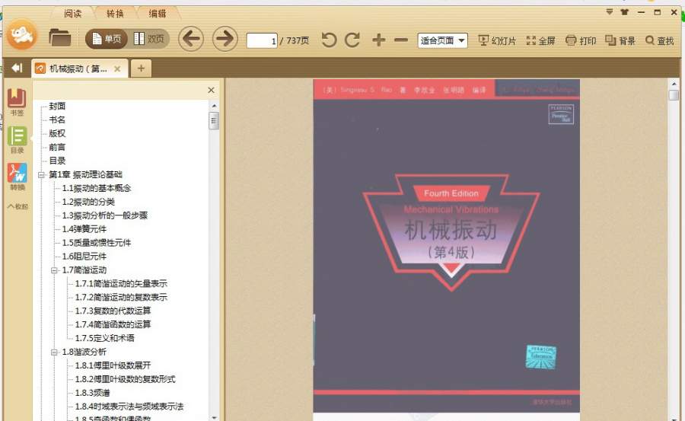Image resolution: width=685 pixels, height=421 pixels.
Task: Click the application logo icon
Action: (22, 34)
